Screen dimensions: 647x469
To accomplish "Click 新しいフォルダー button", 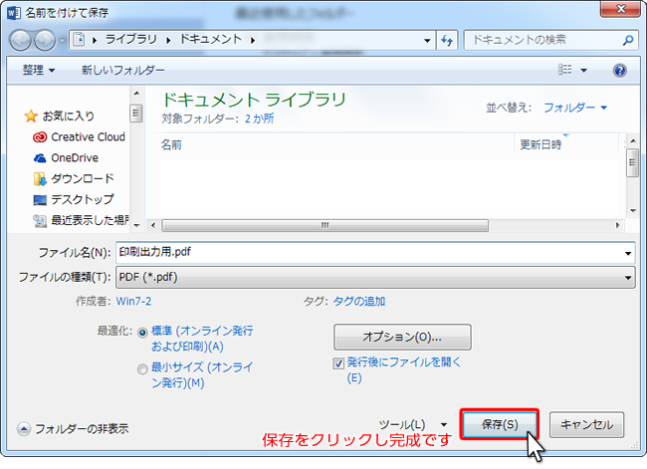I will pos(122,70).
